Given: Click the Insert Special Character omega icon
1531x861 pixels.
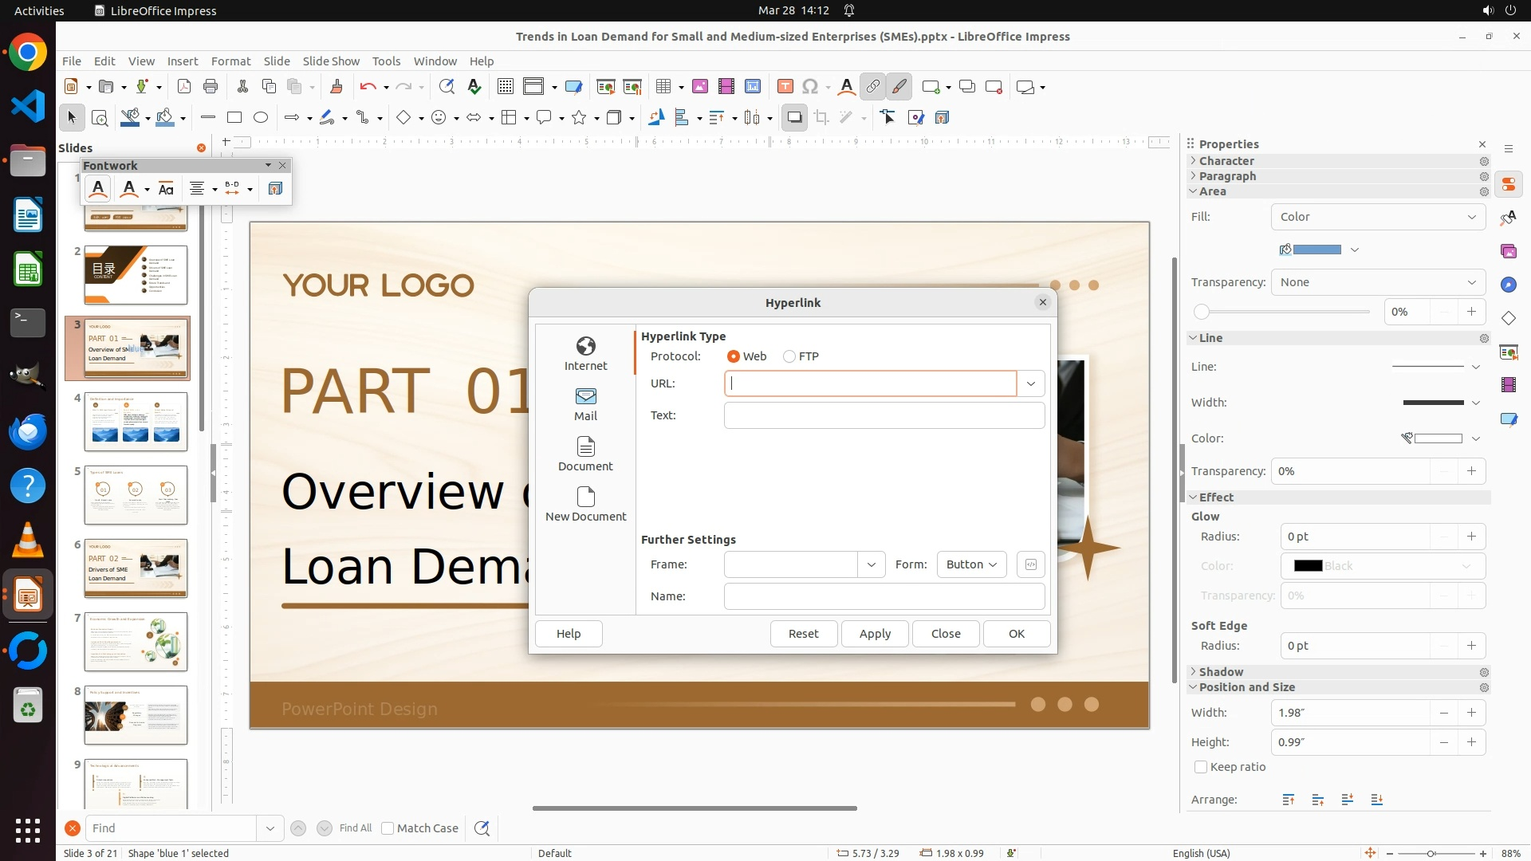Looking at the screenshot, I should 810,87.
